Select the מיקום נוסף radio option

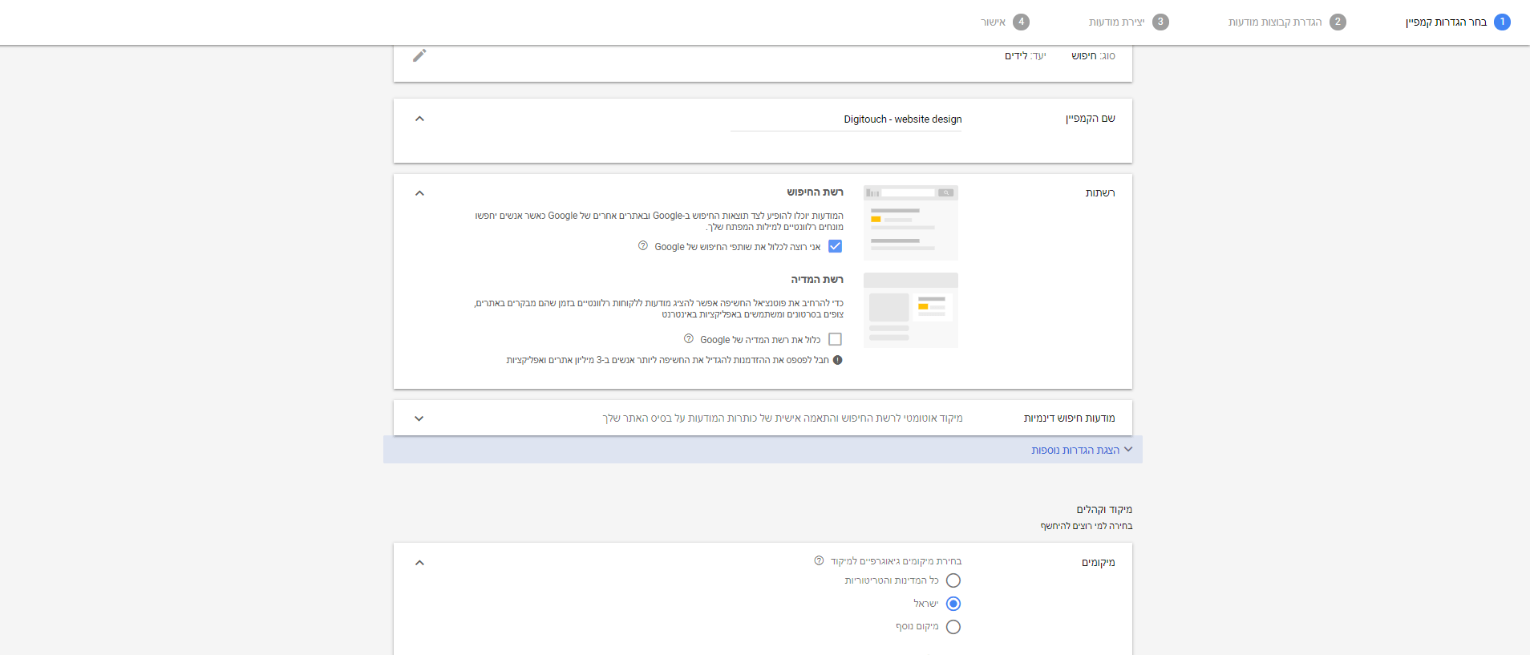[953, 627]
